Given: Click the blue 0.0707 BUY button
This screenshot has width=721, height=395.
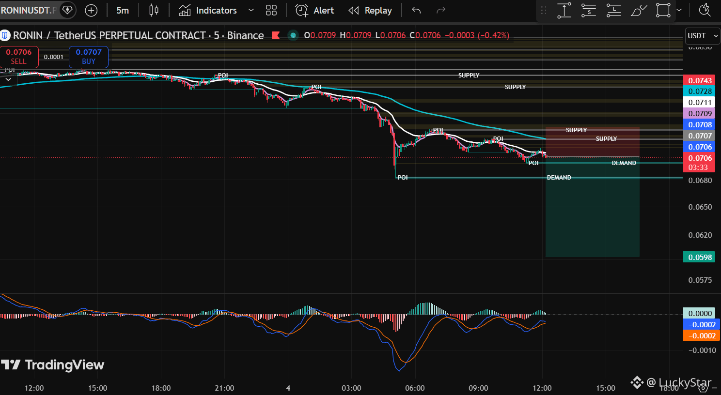Looking at the screenshot, I should tap(89, 57).
